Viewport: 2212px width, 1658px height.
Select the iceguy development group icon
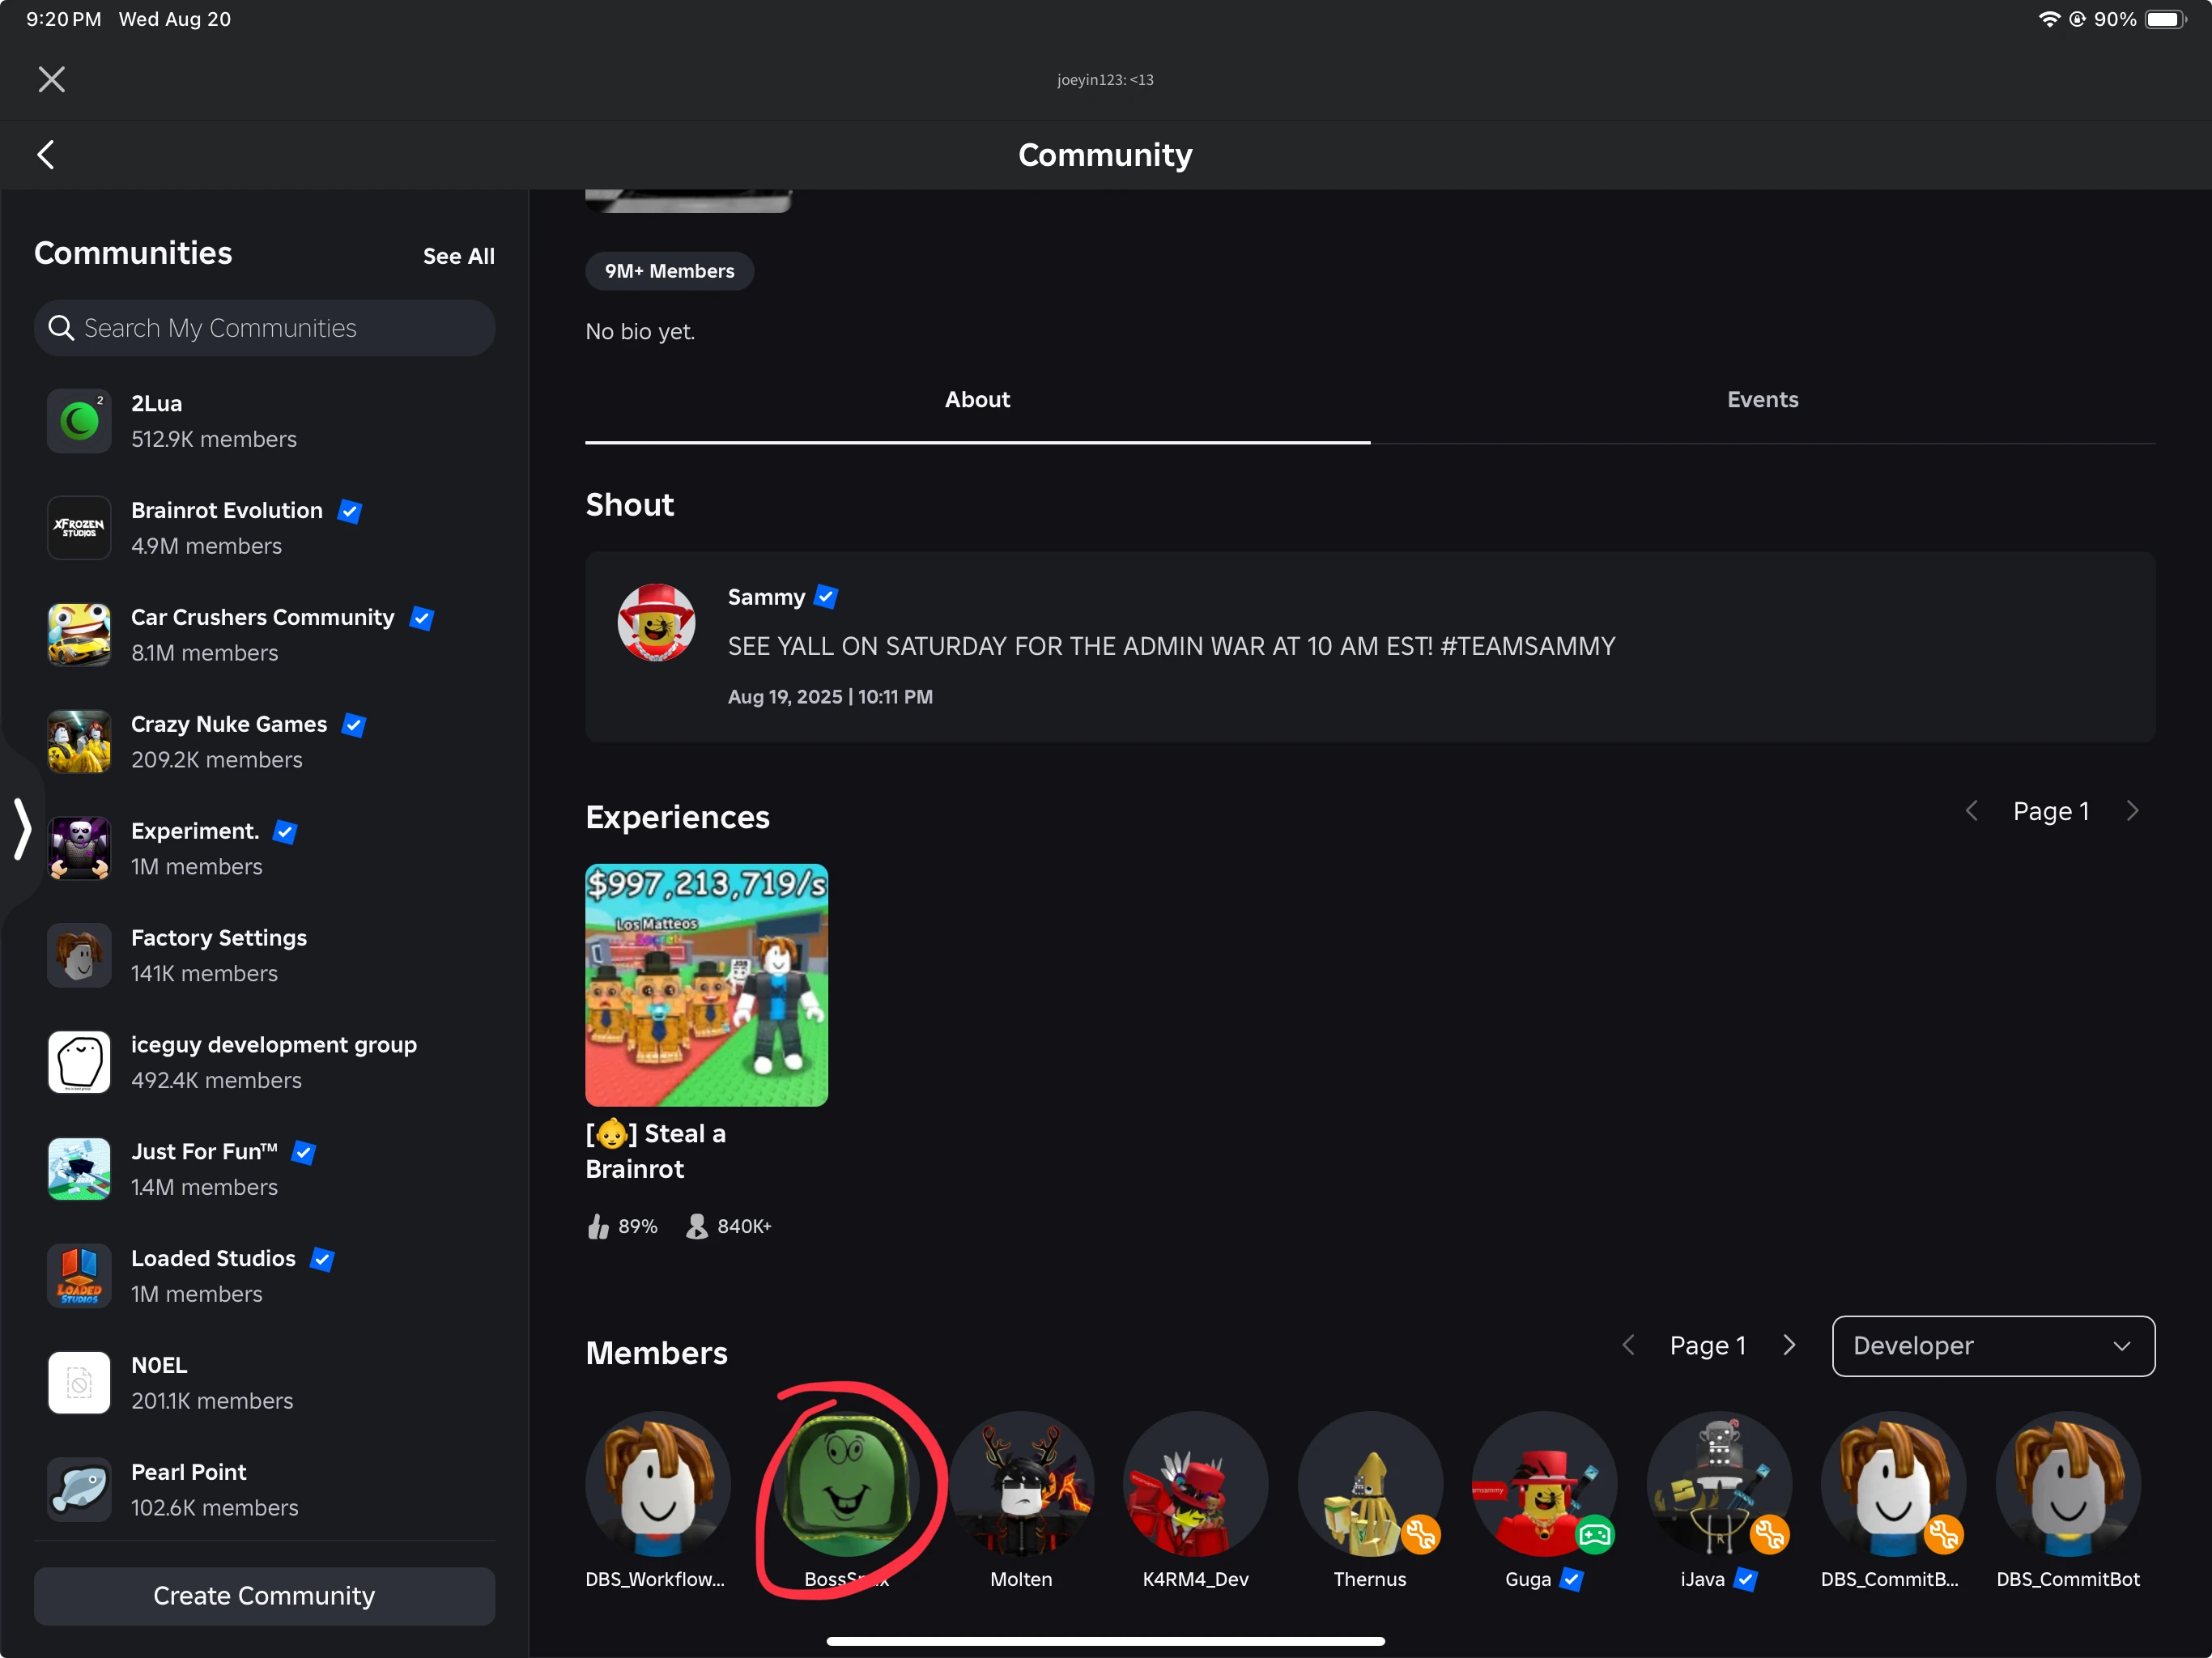79,1062
